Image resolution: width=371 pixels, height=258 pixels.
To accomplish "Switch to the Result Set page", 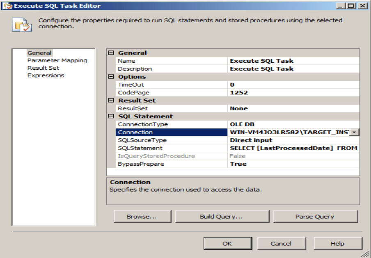I will pyautogui.click(x=43, y=68).
